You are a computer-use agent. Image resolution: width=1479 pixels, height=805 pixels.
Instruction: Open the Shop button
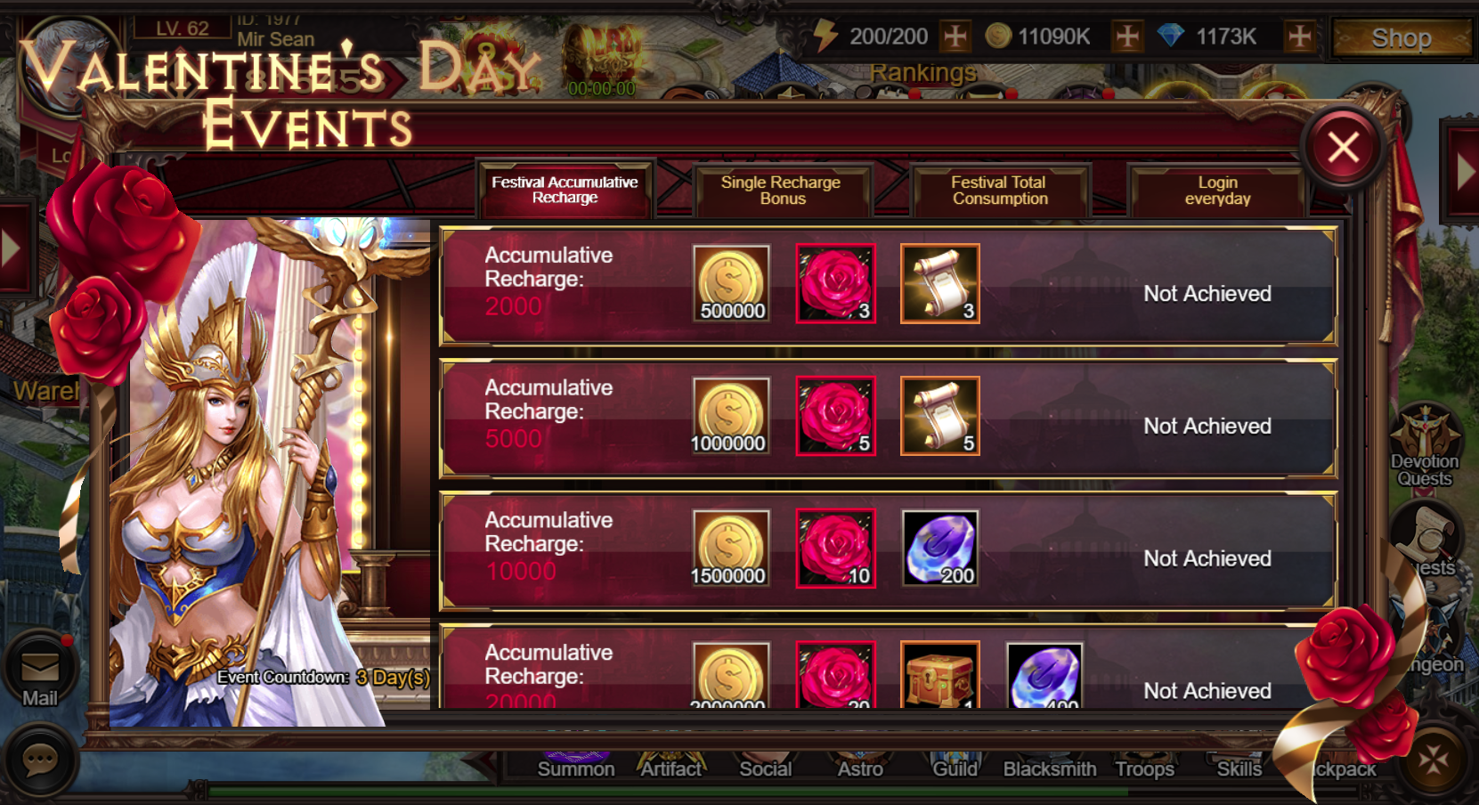(x=1402, y=37)
